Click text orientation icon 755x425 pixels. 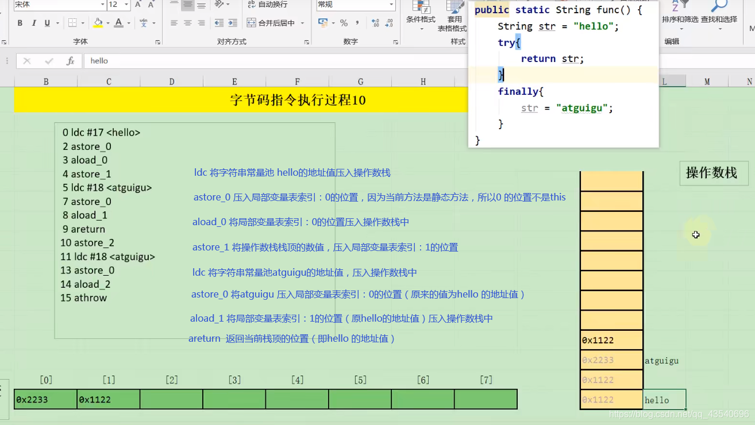tap(219, 5)
